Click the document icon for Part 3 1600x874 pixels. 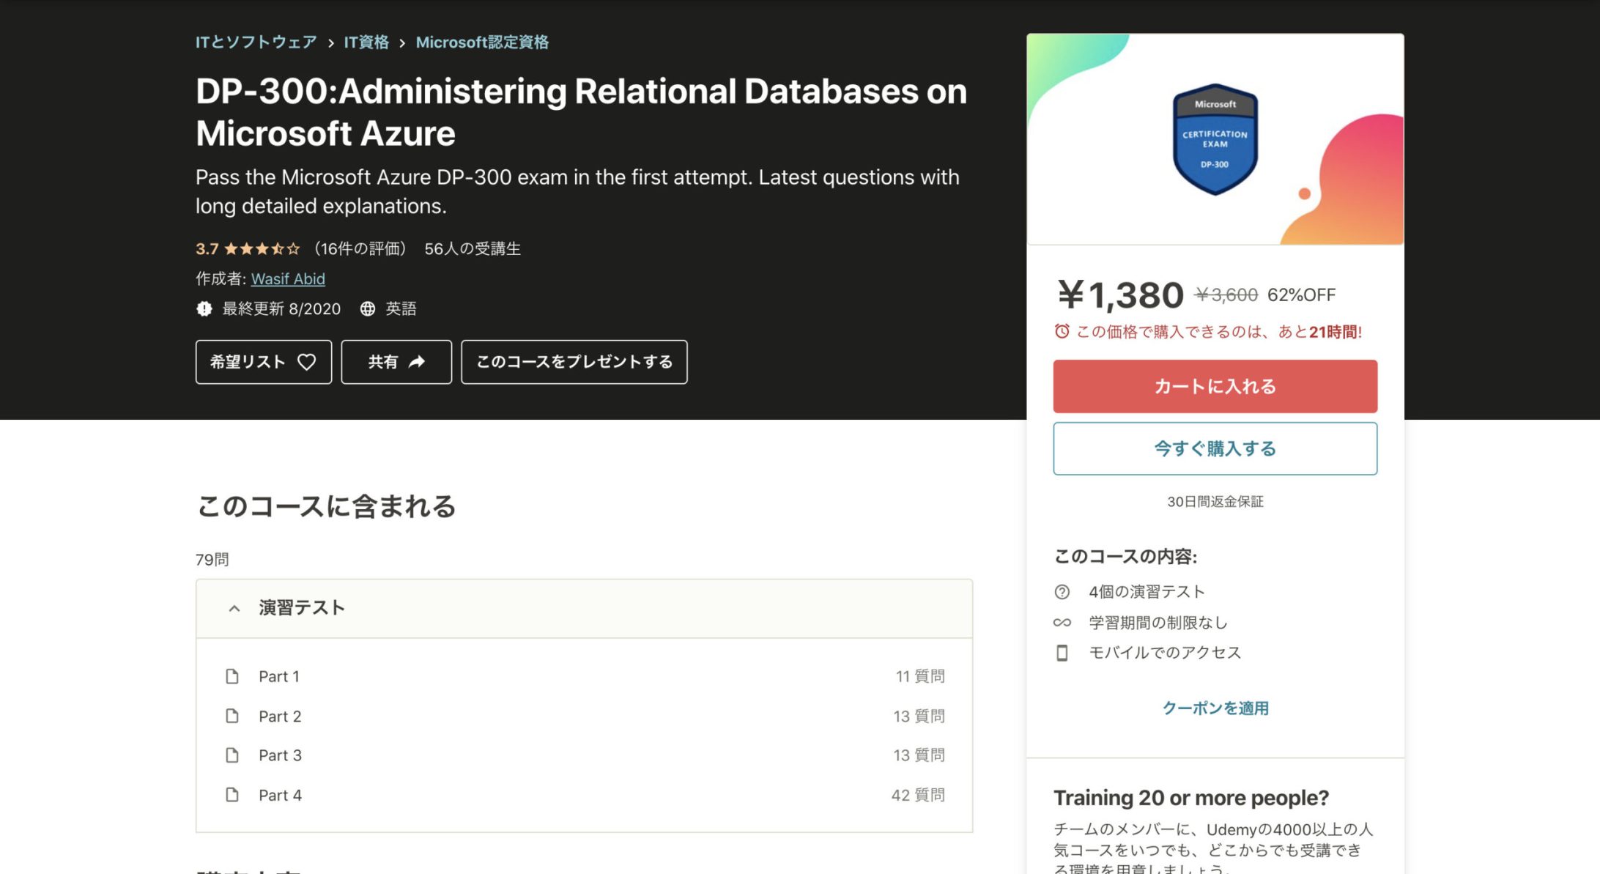232,755
